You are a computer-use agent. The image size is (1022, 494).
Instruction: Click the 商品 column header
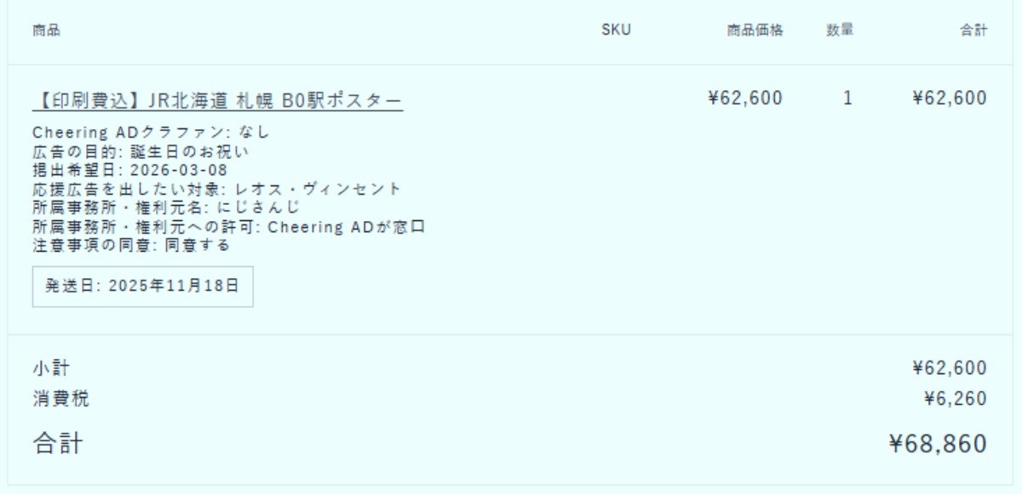(x=46, y=31)
